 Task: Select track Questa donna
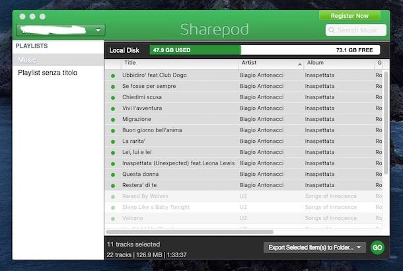tap(243, 174)
